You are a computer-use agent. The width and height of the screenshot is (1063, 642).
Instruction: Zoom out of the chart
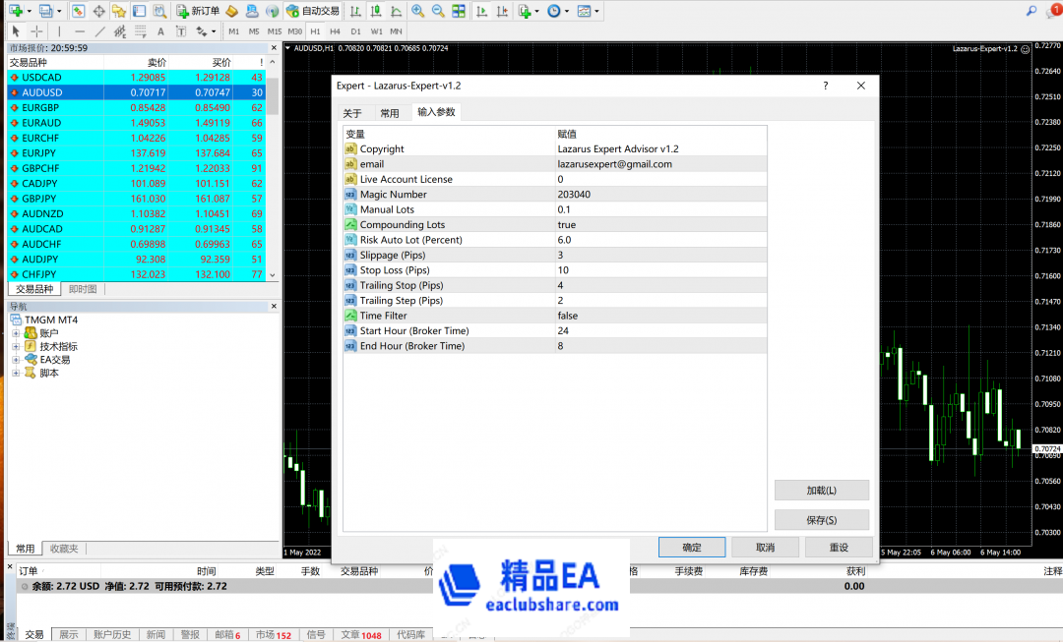tap(438, 11)
